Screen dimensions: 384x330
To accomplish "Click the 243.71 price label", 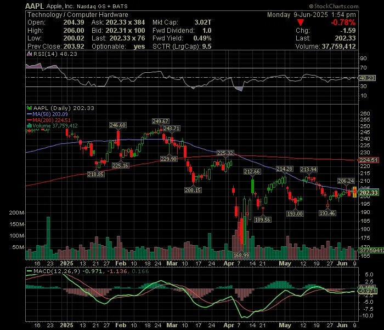I will click(171, 129).
